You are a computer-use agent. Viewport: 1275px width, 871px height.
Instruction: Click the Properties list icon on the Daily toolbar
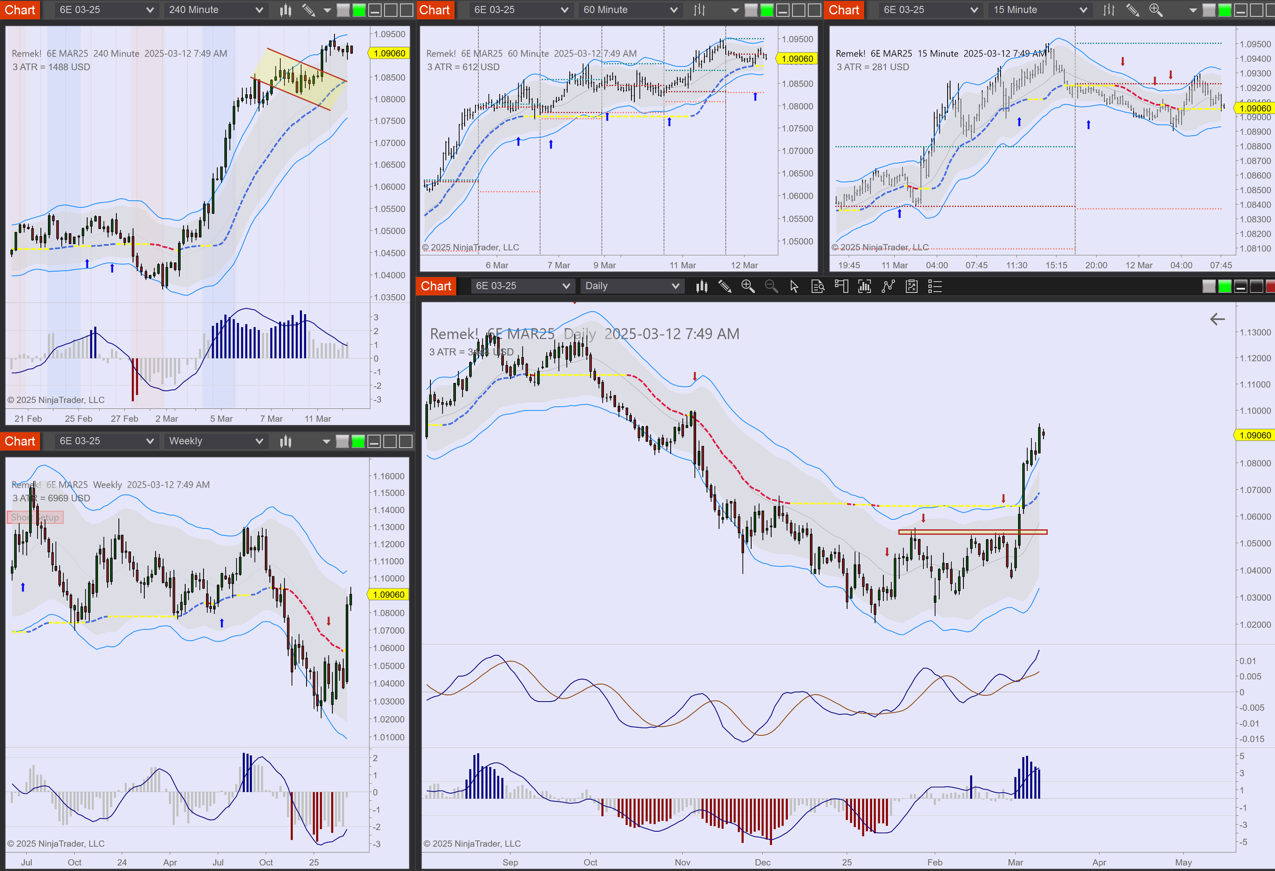(935, 286)
